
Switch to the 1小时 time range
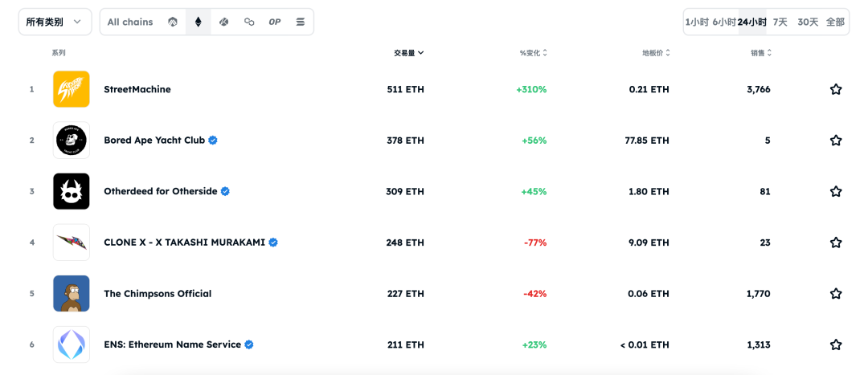point(697,22)
